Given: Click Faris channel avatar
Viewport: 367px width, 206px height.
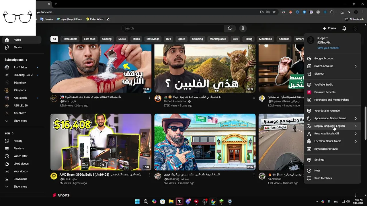Looking at the screenshot, I should coord(54,99).
